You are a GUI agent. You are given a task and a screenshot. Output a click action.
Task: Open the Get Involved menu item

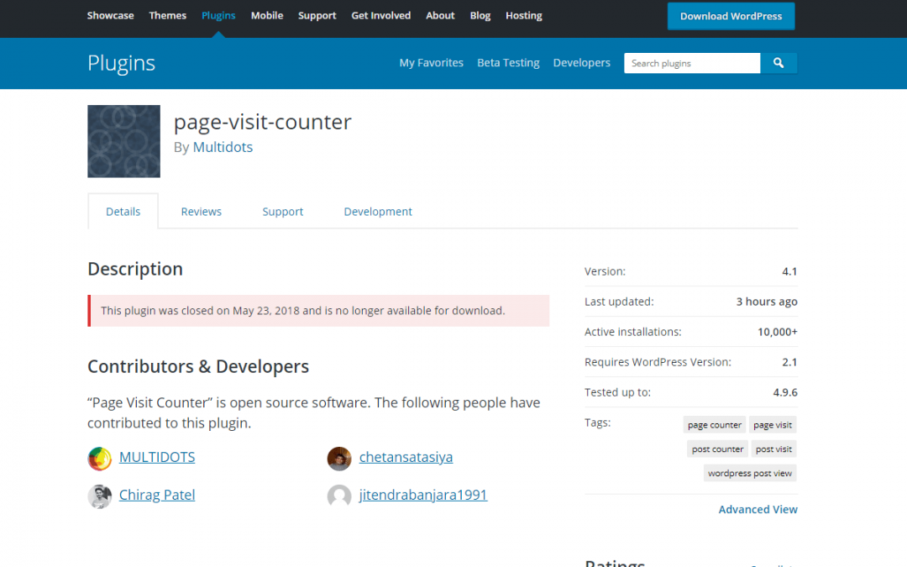[x=380, y=16]
